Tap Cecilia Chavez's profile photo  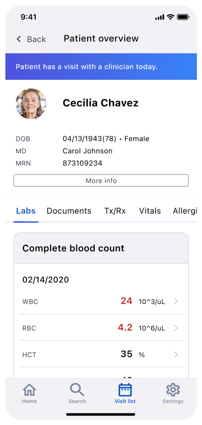pyautogui.click(x=31, y=104)
